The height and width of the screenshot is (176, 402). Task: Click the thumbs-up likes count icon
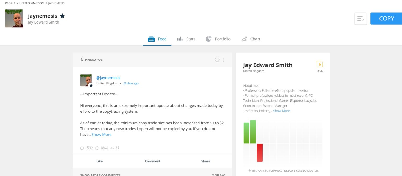pos(82,148)
